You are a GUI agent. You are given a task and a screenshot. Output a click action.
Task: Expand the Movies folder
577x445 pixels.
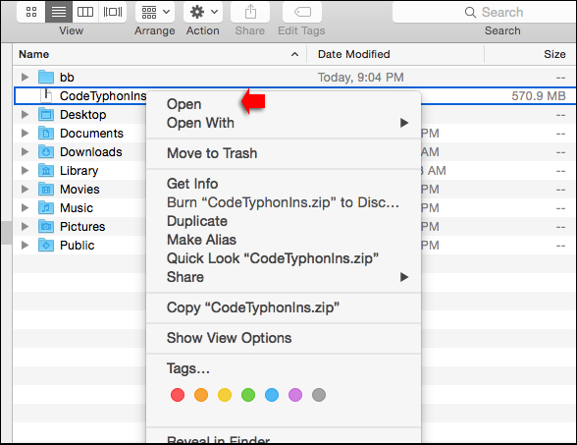click(x=26, y=189)
